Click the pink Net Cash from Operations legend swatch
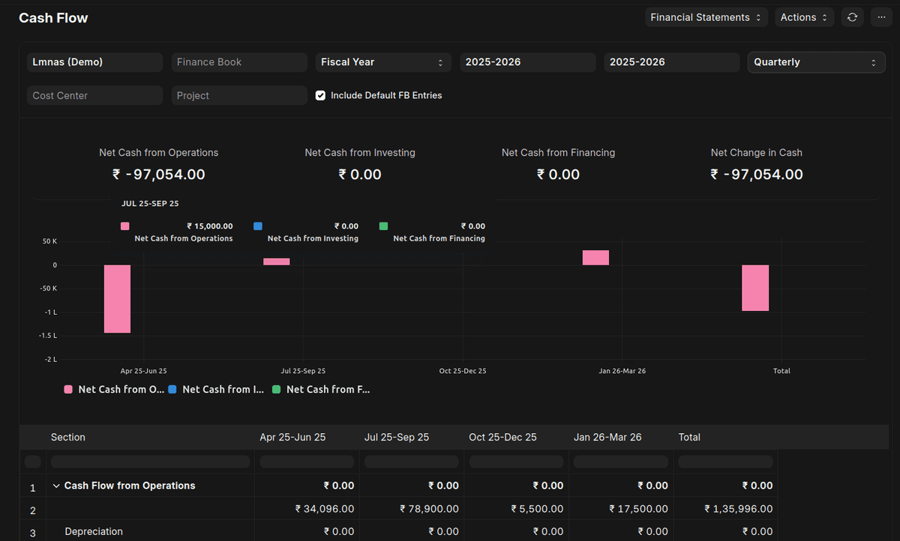 pyautogui.click(x=68, y=390)
